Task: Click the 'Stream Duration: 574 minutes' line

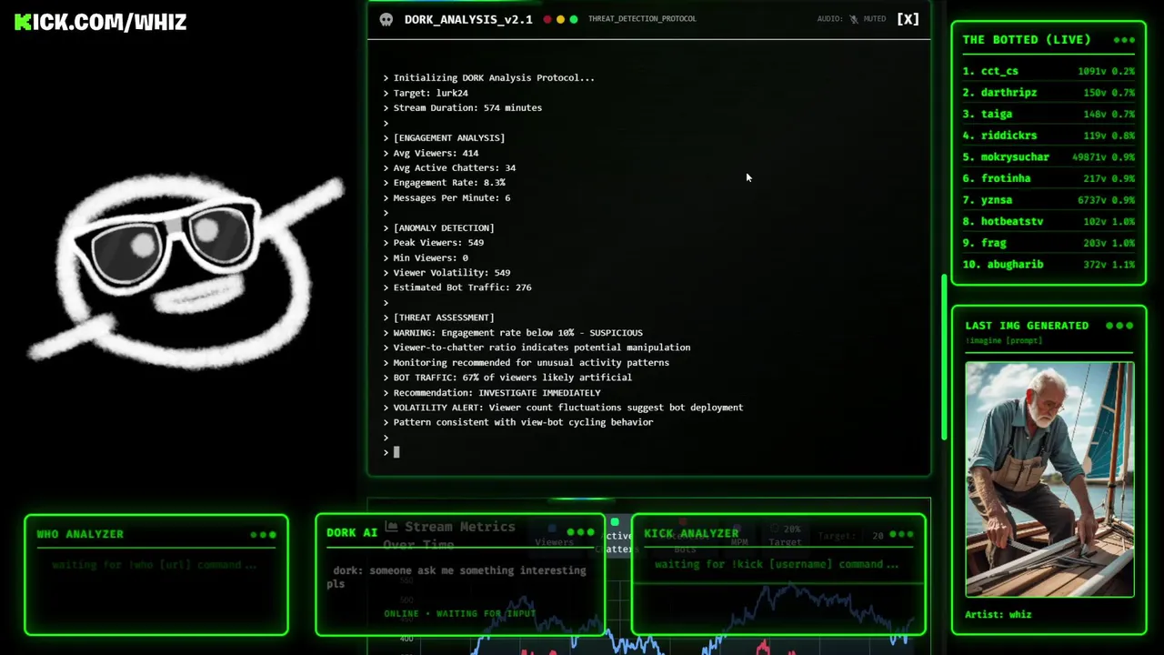Action: [463, 107]
